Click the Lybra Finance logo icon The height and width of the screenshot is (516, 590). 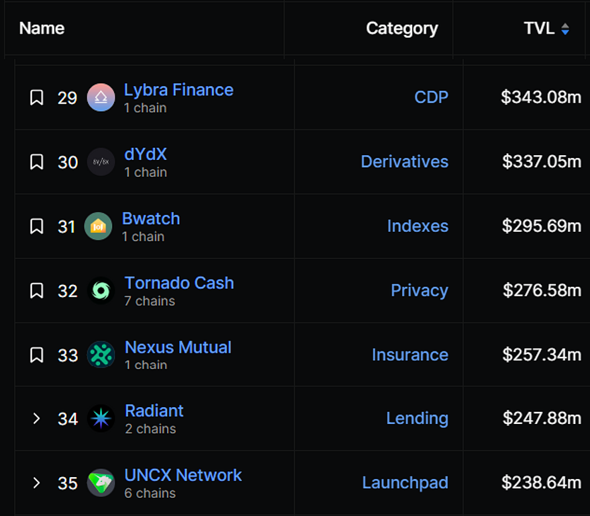[x=101, y=97]
